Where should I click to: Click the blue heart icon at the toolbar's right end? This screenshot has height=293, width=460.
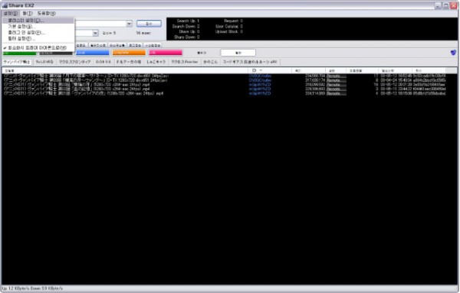click(x=453, y=53)
